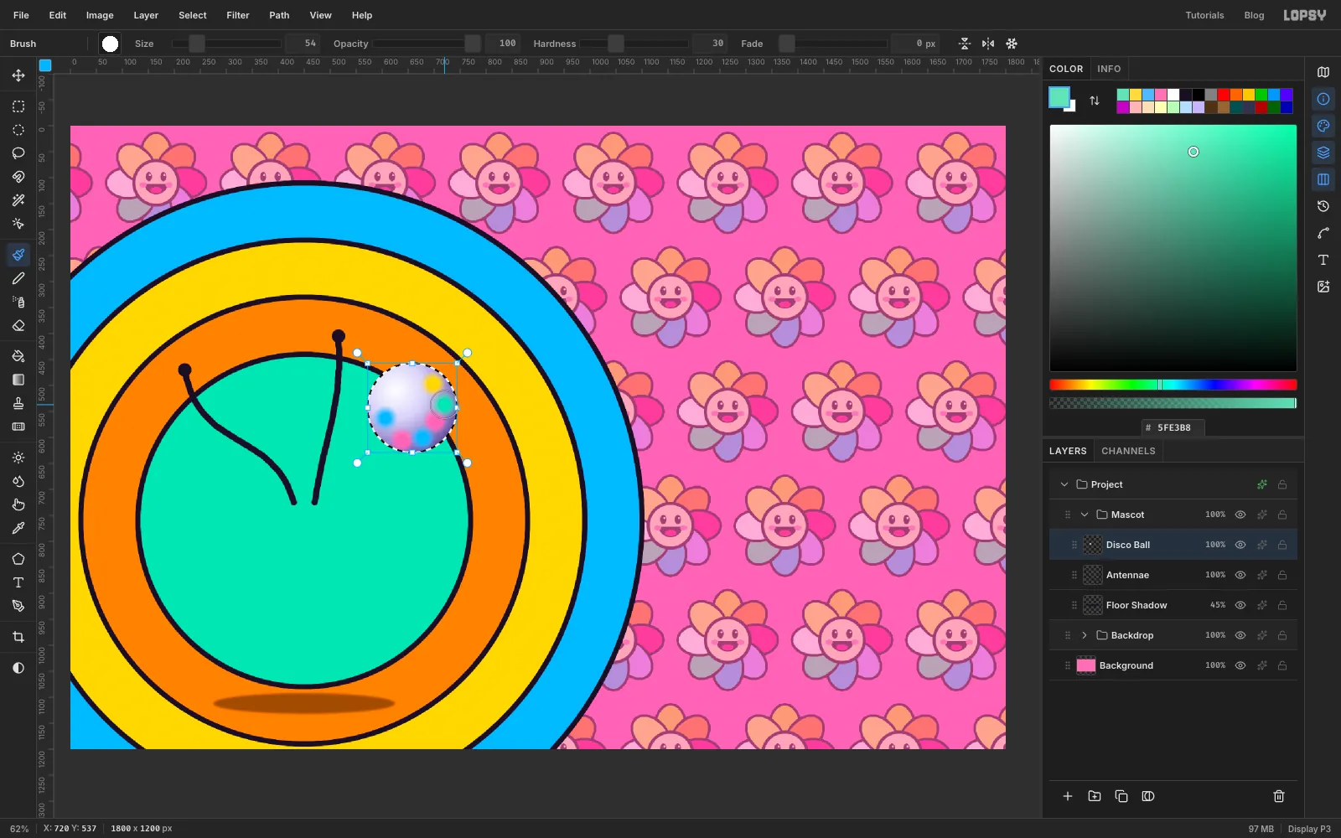This screenshot has height=838, width=1341.
Task: Create a new layer group folder
Action: [1095, 796]
